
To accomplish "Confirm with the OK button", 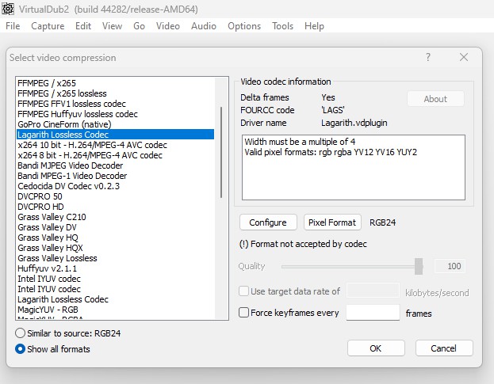I will [376, 348].
